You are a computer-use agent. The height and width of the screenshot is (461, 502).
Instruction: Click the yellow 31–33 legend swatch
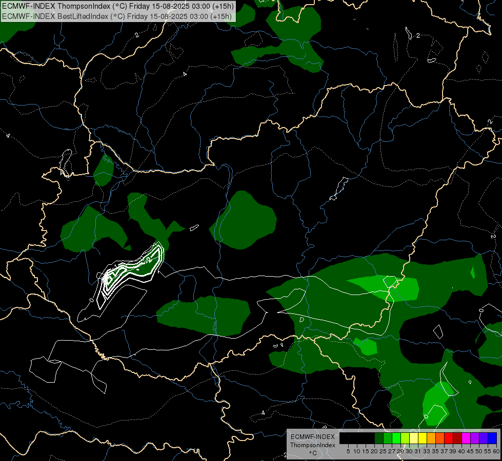(423, 438)
